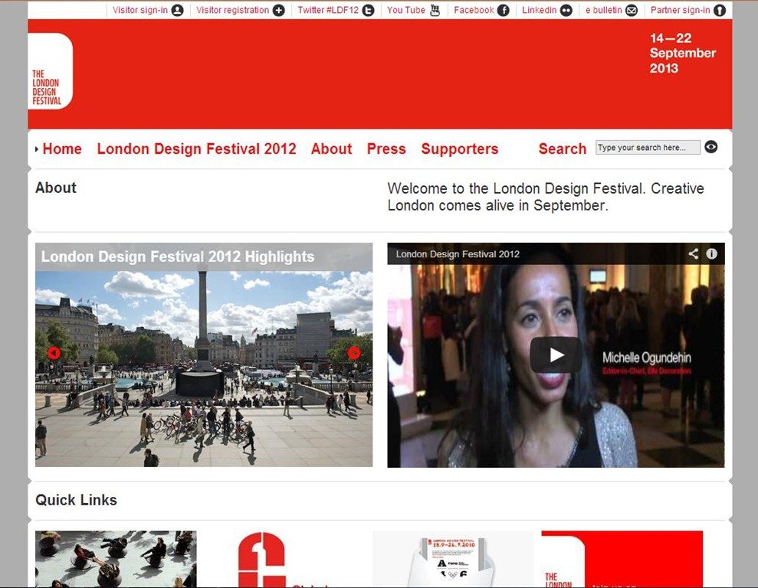Click the video info icon
The width and height of the screenshot is (758, 588).
pos(711,254)
